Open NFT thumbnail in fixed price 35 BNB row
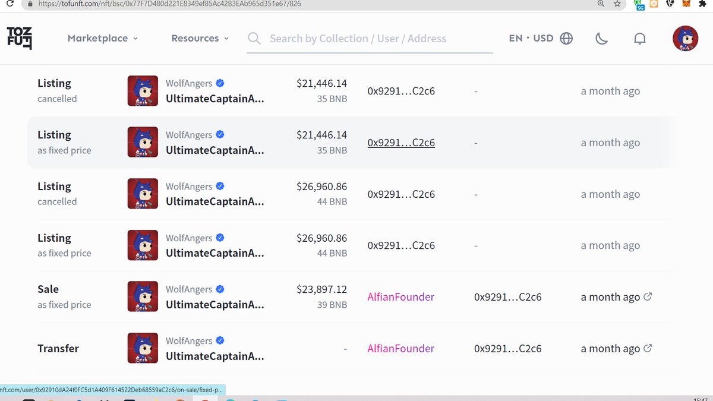 coord(143,142)
